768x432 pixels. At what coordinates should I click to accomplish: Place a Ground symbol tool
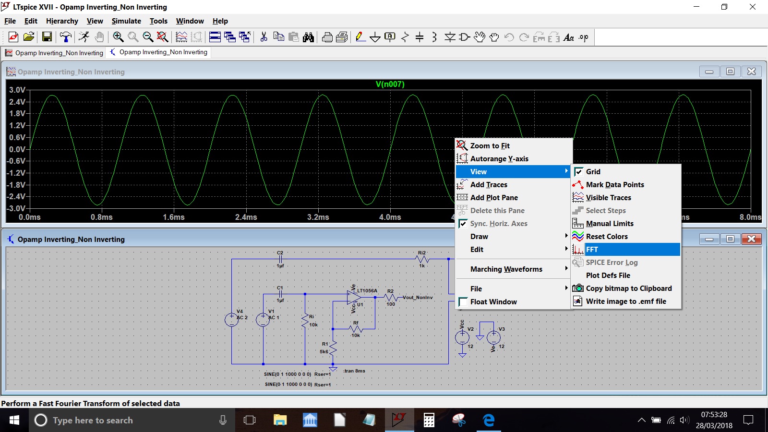pos(375,37)
